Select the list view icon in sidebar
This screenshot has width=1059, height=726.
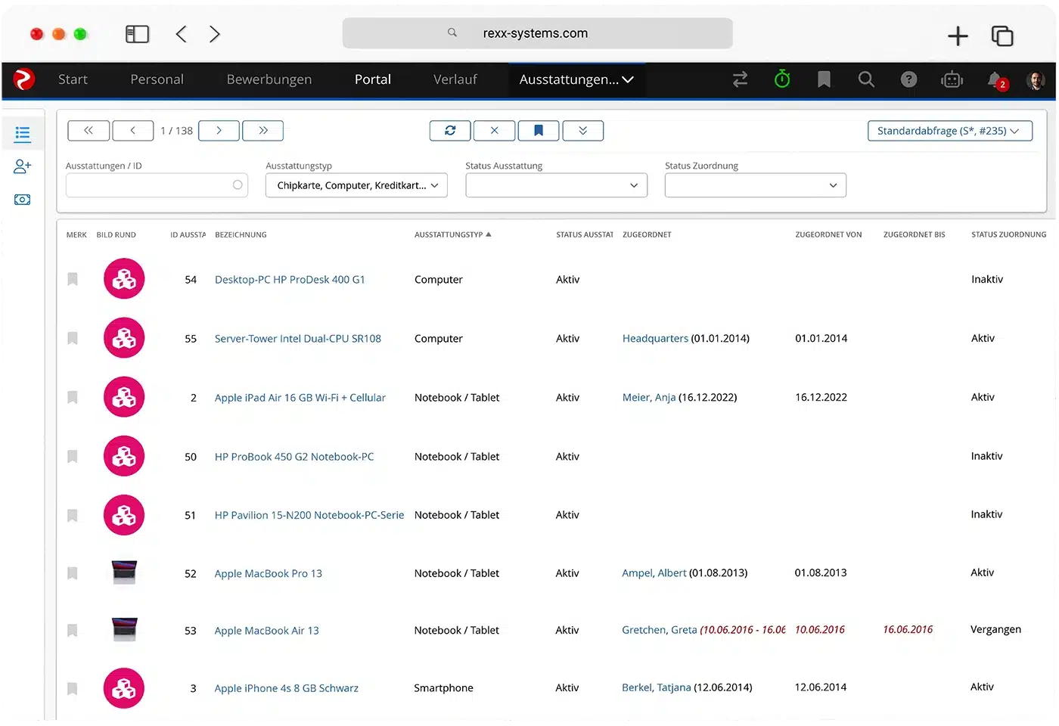pos(22,135)
